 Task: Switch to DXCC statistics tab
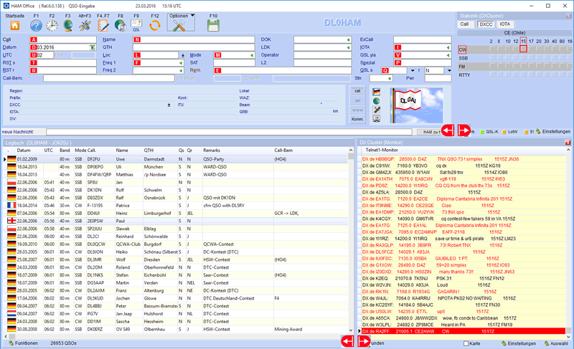tap(486, 24)
